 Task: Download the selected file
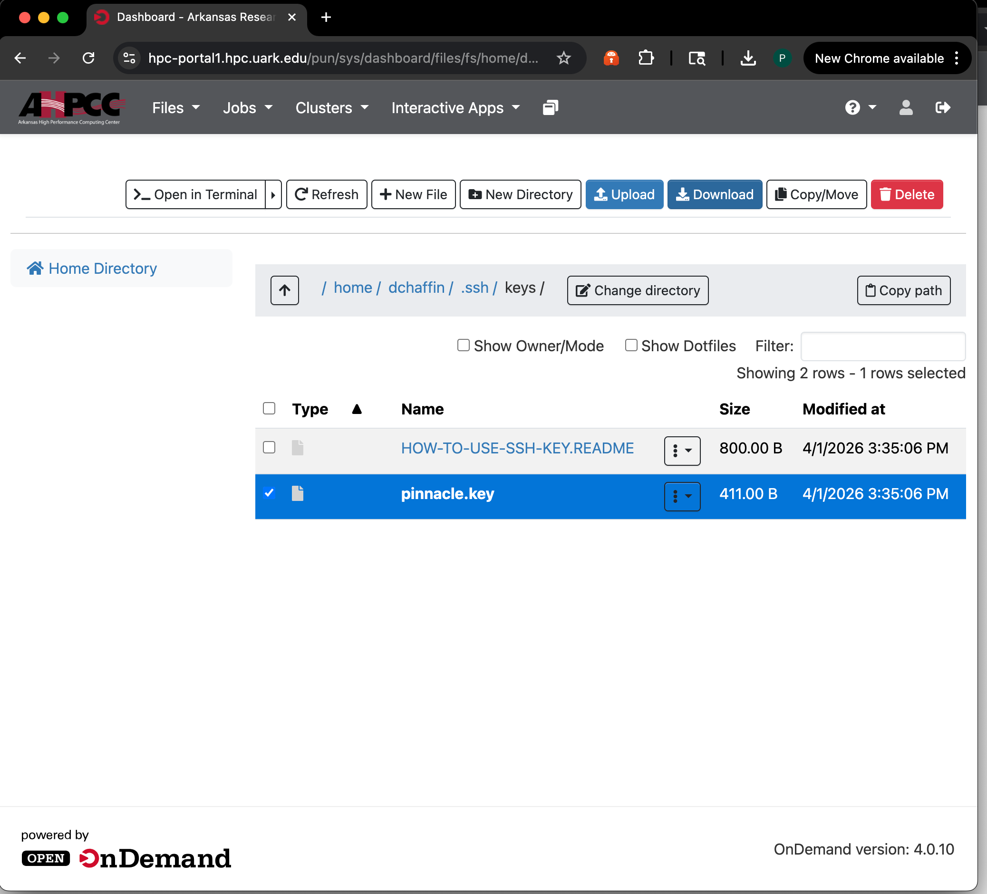coord(715,194)
